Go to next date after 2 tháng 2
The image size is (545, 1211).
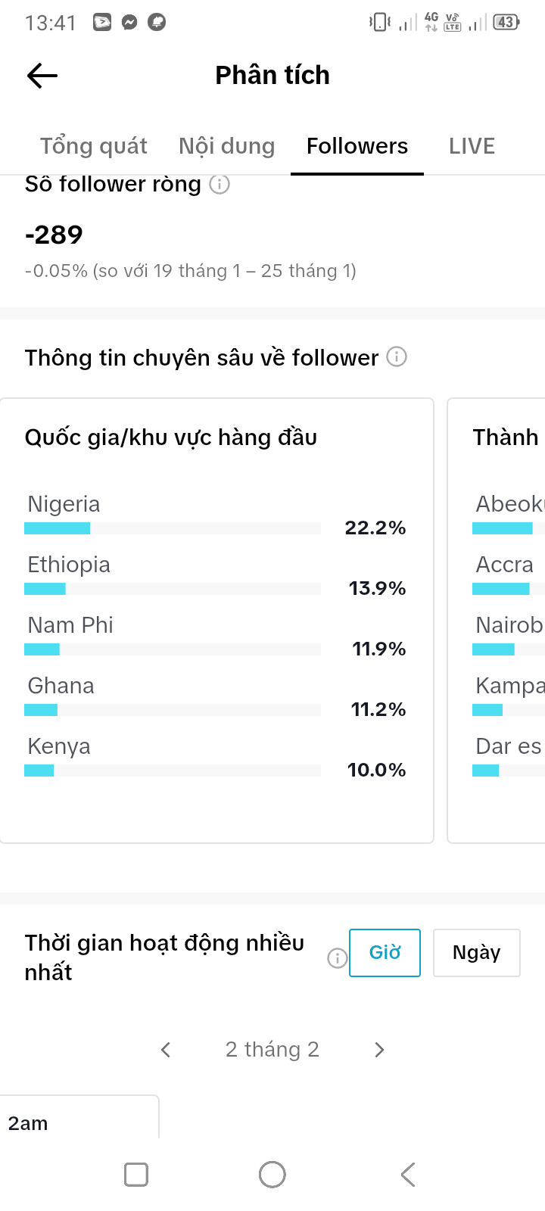[x=379, y=1050]
